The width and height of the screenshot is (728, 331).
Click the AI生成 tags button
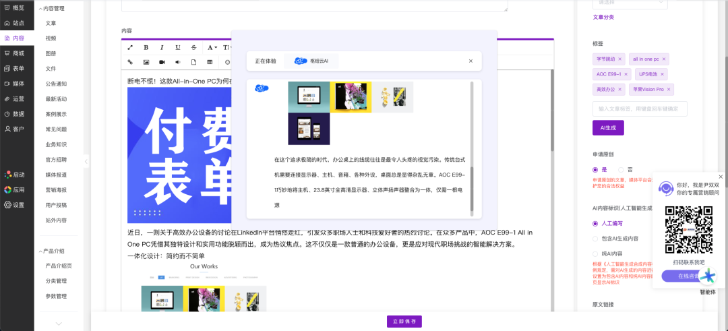[608, 128]
